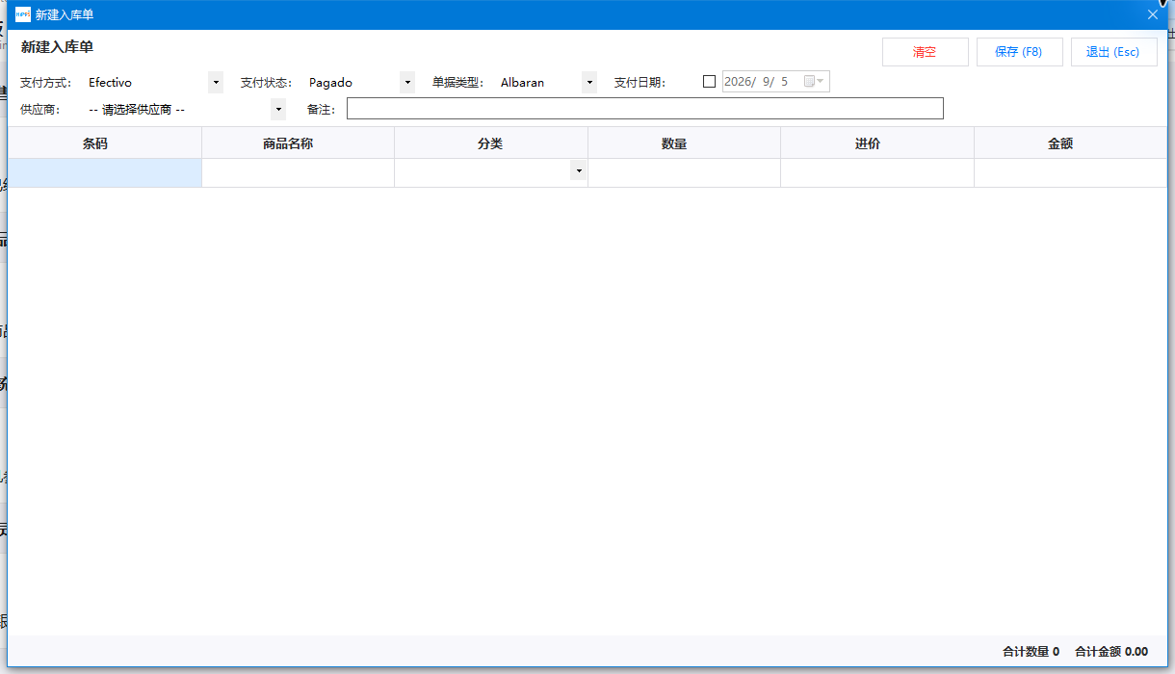The width and height of the screenshot is (1175, 674).
Task: Click the 清空 clear button
Action: coord(925,52)
